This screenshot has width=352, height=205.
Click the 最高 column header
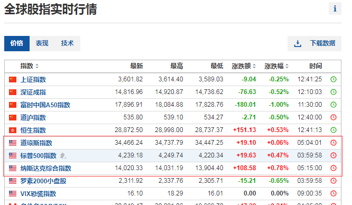coord(177,66)
